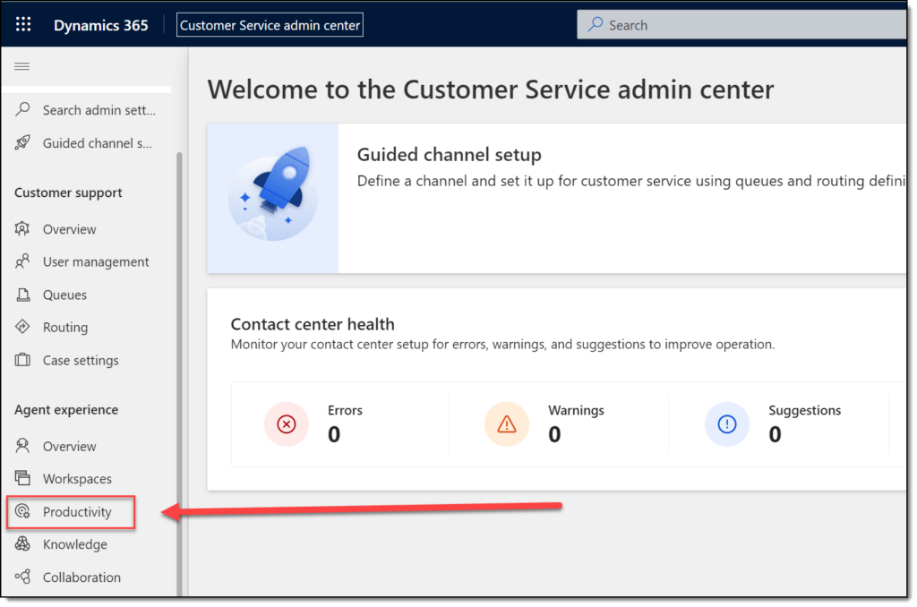The width and height of the screenshot is (917, 607).
Task: Click the Queues icon in sidebar
Action: pyautogui.click(x=22, y=295)
